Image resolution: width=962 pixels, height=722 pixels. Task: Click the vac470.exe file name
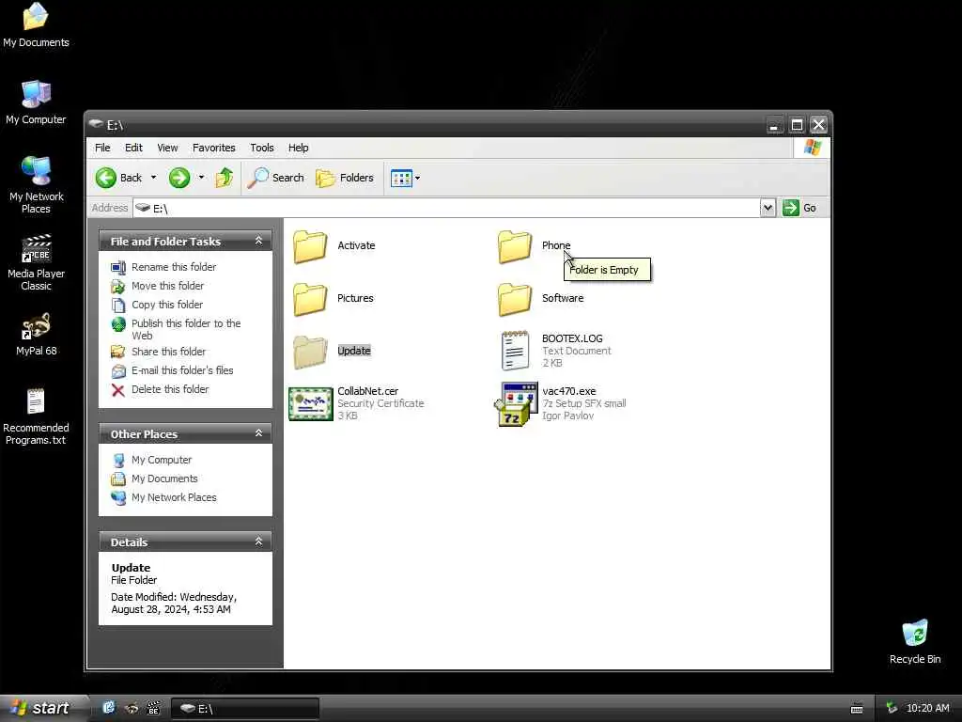(x=568, y=392)
